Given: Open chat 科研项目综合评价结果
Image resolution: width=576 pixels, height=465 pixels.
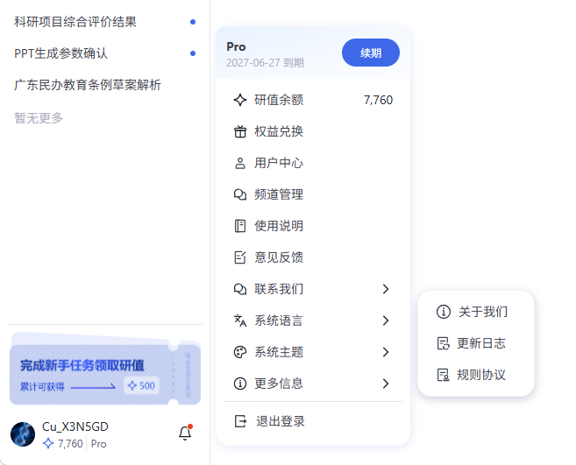Looking at the screenshot, I should [x=104, y=22].
